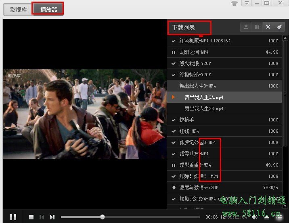Skip to next video
Viewport: 289px width, 223px height.
52,217
